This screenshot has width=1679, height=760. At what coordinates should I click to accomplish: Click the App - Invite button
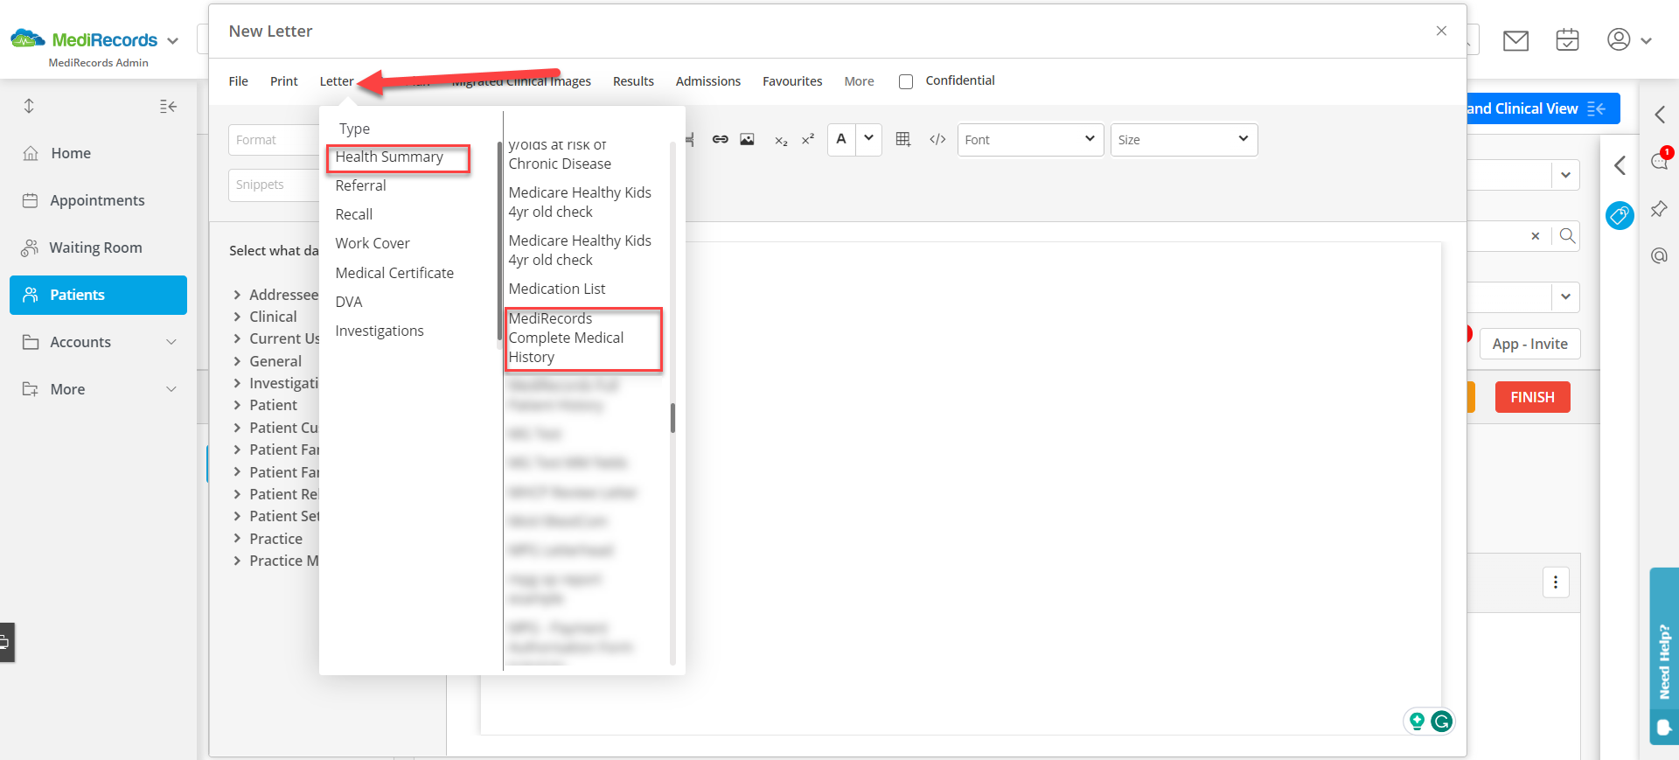1529,344
